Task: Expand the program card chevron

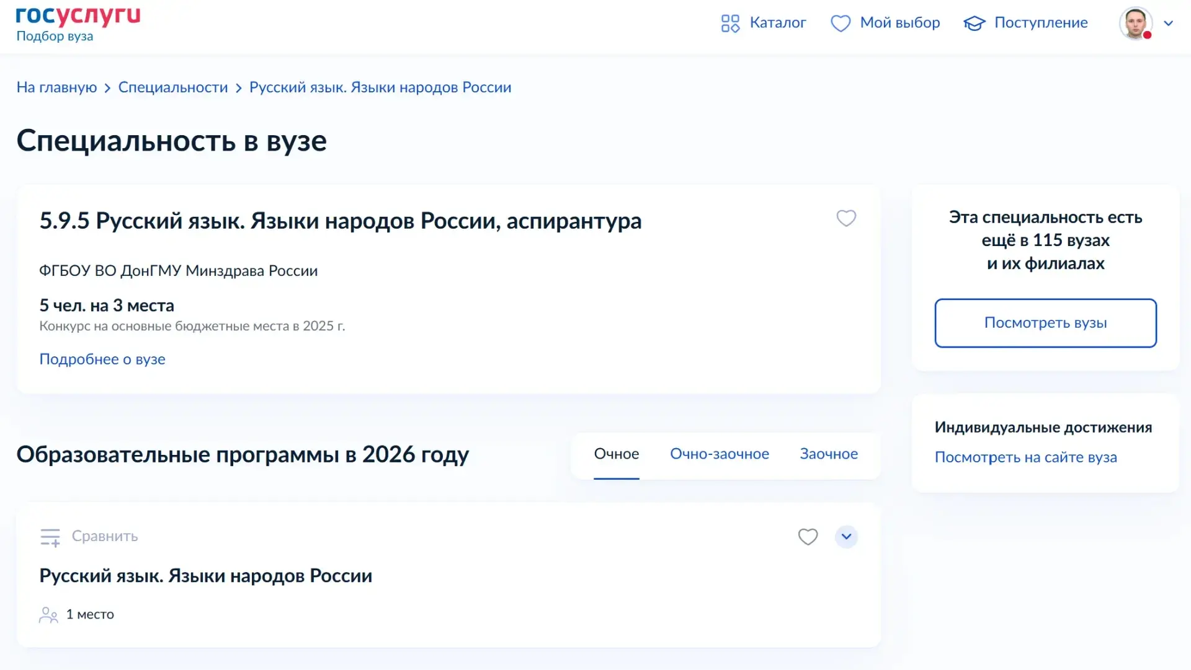Action: [846, 537]
